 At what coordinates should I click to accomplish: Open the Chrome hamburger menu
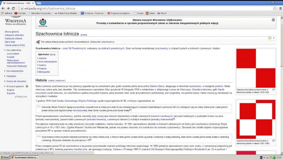[280, 8]
